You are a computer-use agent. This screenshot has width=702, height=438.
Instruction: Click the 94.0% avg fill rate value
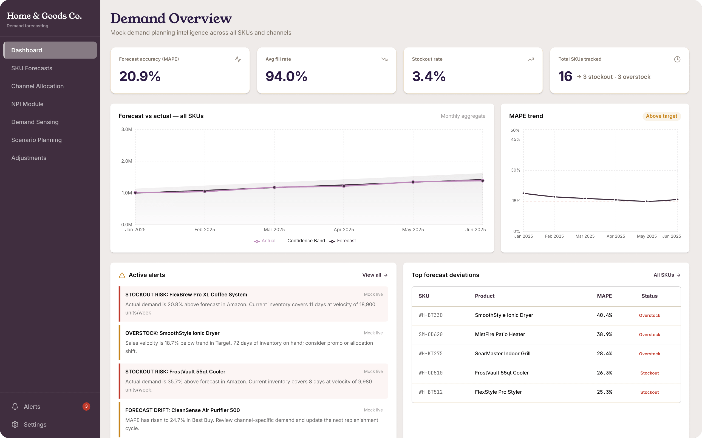[286, 76]
